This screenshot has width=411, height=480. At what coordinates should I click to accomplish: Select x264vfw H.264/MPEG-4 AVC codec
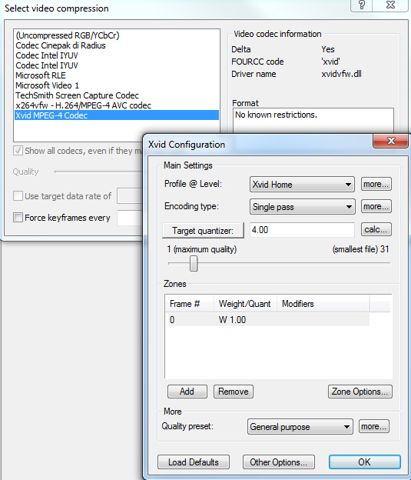click(117, 105)
